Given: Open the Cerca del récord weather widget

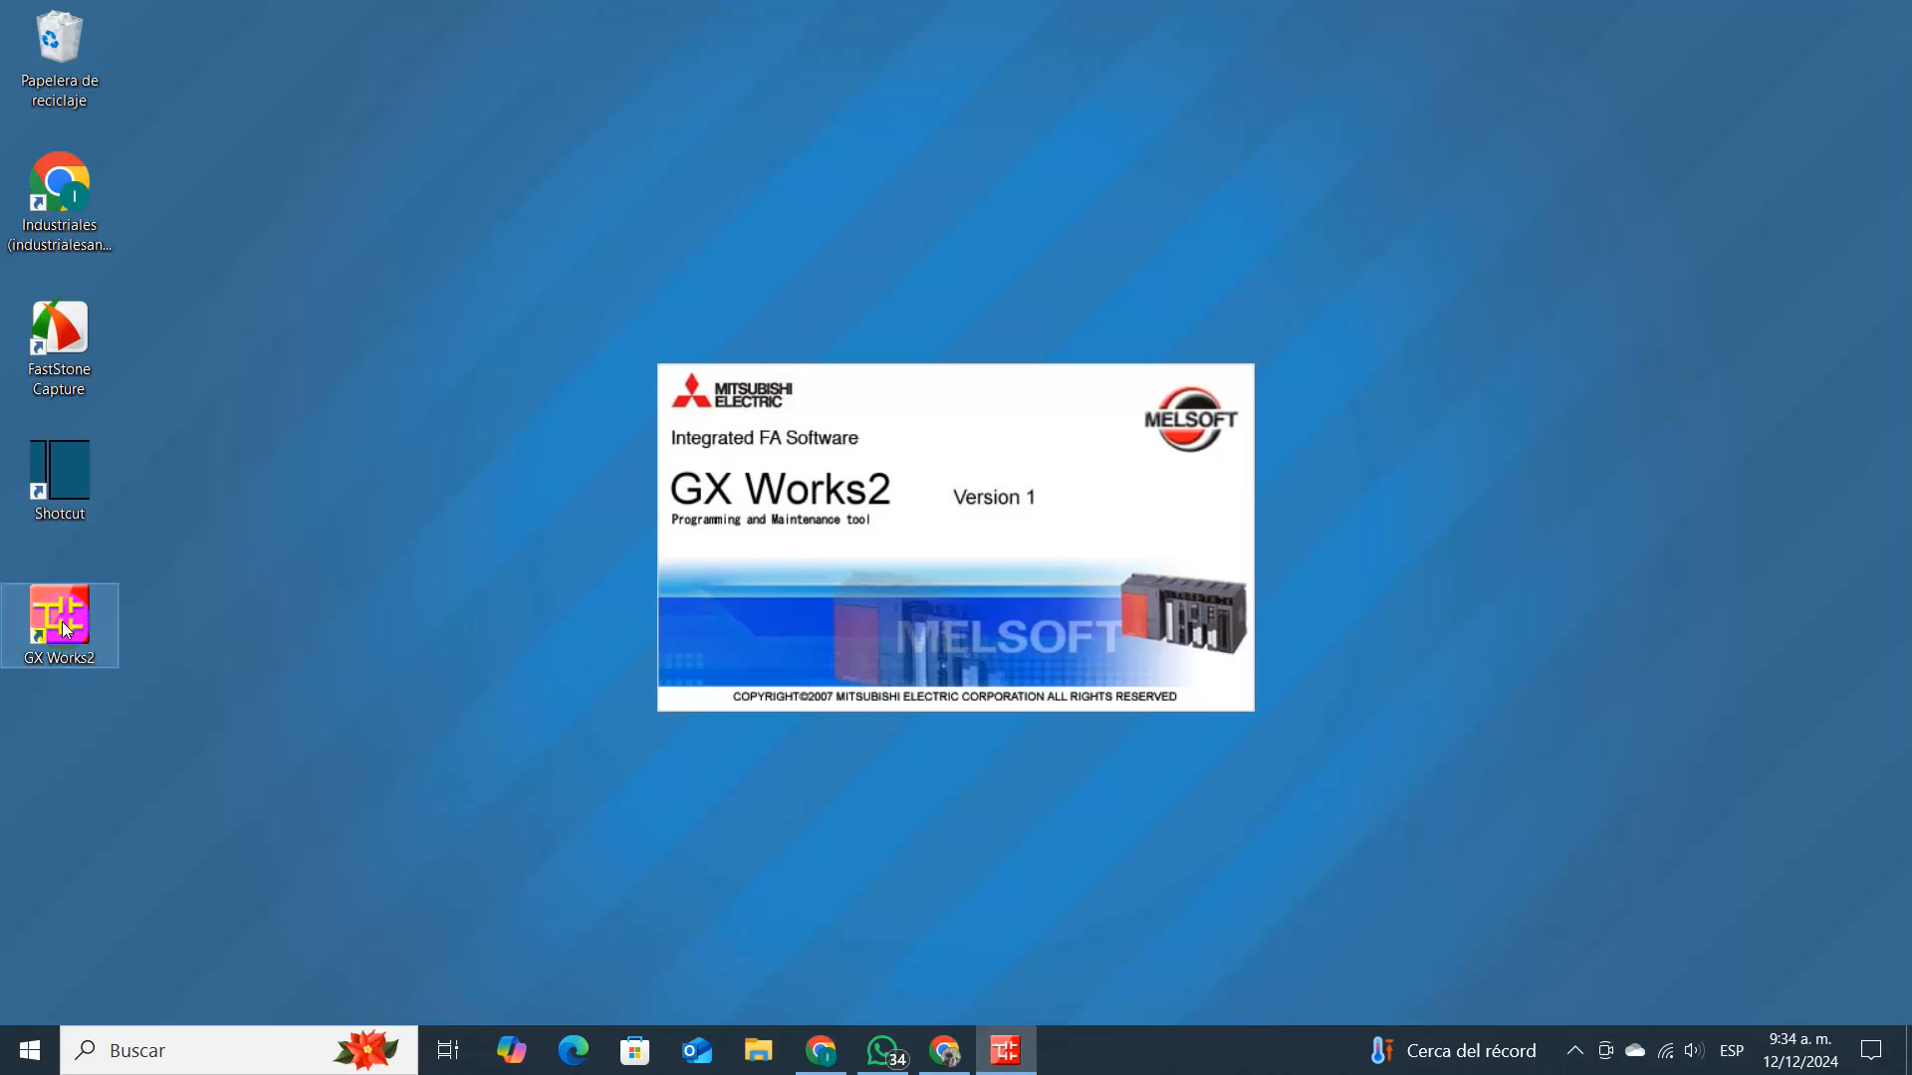Looking at the screenshot, I should pos(1453,1050).
